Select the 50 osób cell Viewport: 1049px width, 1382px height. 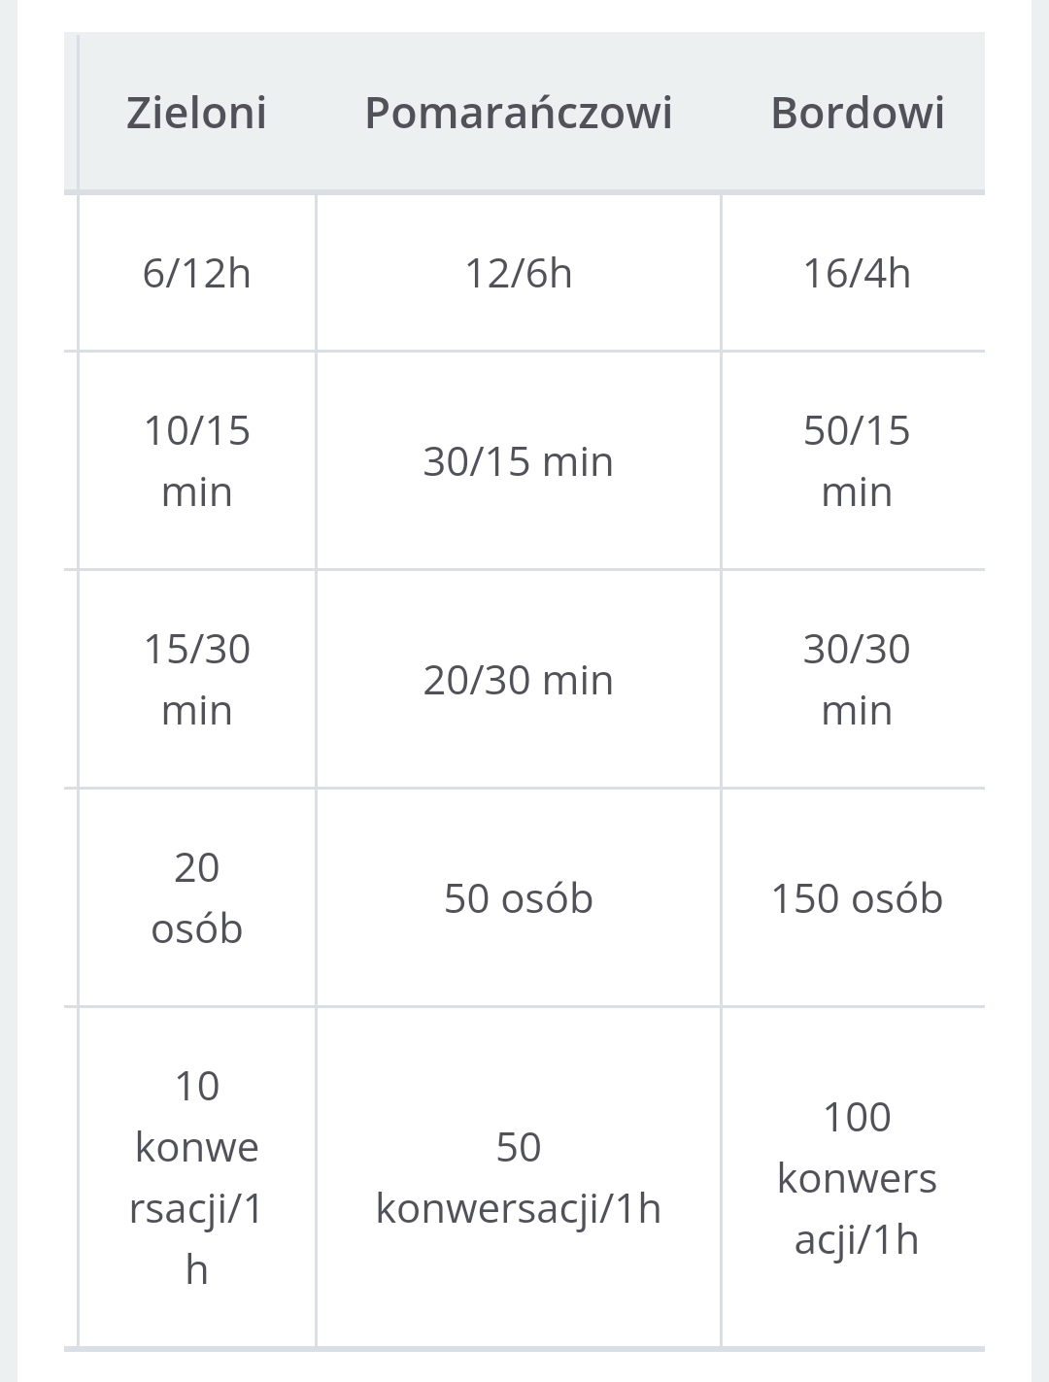pos(518,898)
